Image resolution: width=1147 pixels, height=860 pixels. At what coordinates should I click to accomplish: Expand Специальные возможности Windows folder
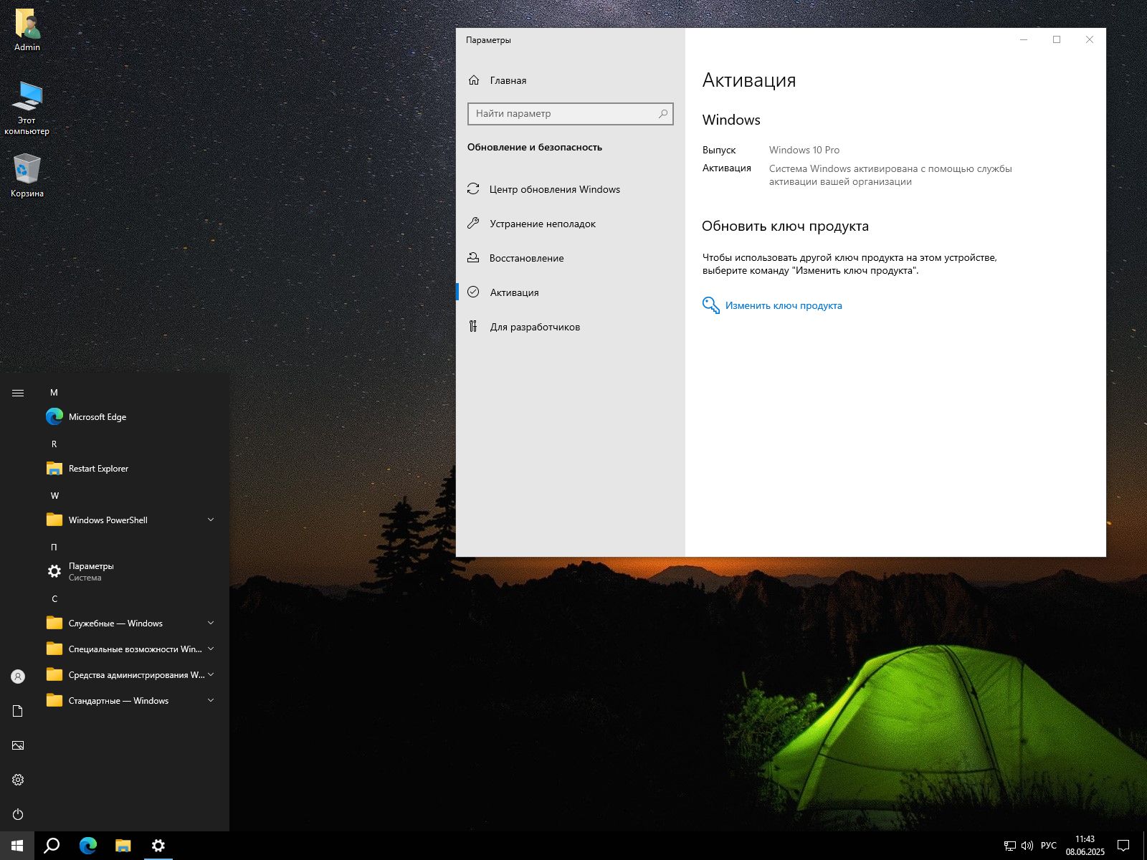point(133,649)
